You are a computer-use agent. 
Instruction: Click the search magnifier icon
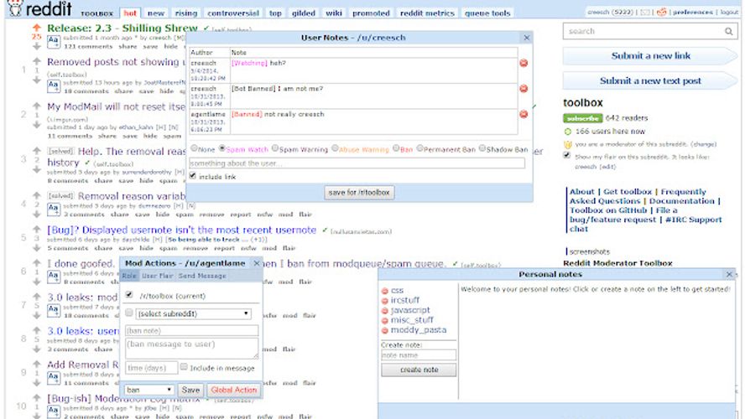[x=728, y=31]
